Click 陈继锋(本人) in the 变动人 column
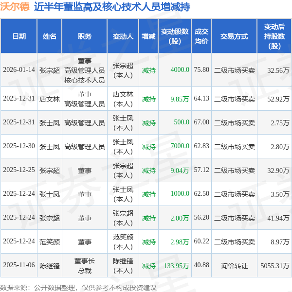 pyautogui.click(x=123, y=266)
